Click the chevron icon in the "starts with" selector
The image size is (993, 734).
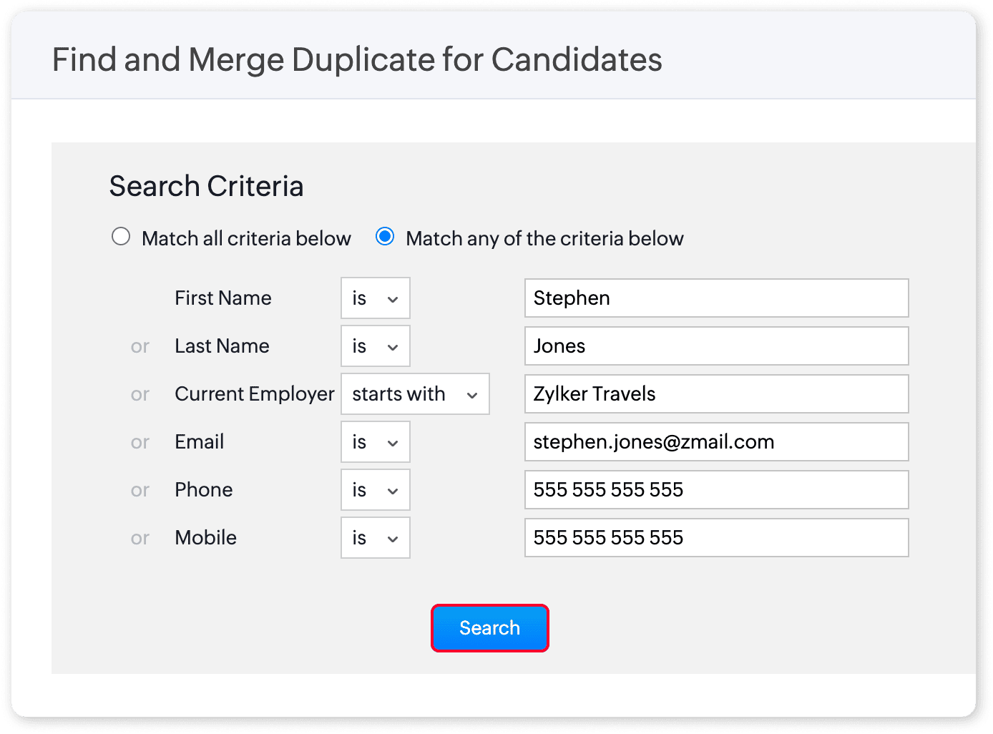click(x=471, y=394)
